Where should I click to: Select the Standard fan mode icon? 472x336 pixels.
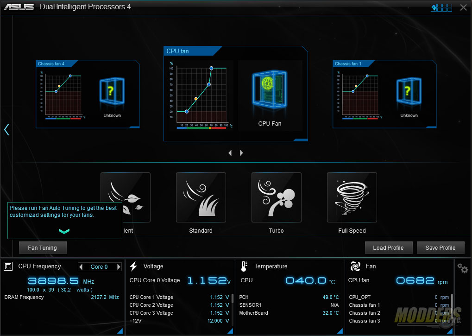click(201, 197)
